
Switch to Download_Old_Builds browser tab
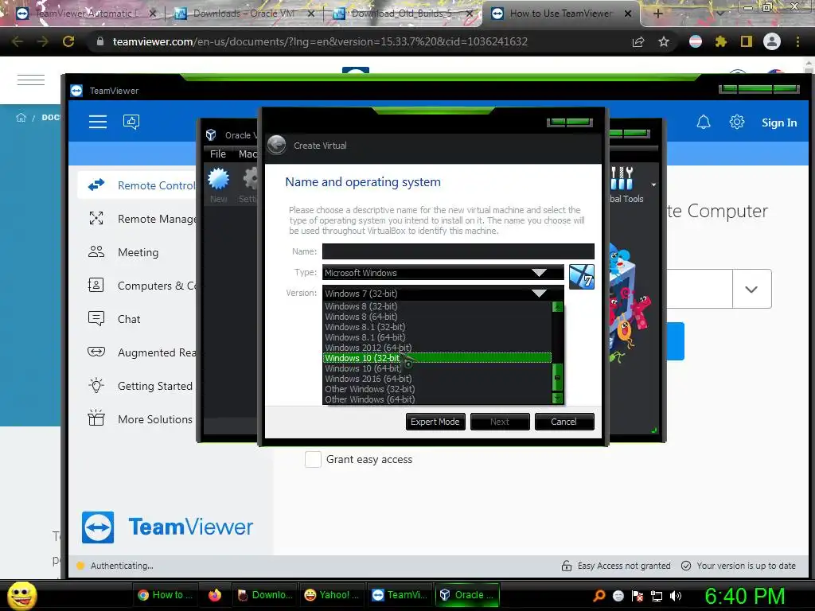[404, 14]
